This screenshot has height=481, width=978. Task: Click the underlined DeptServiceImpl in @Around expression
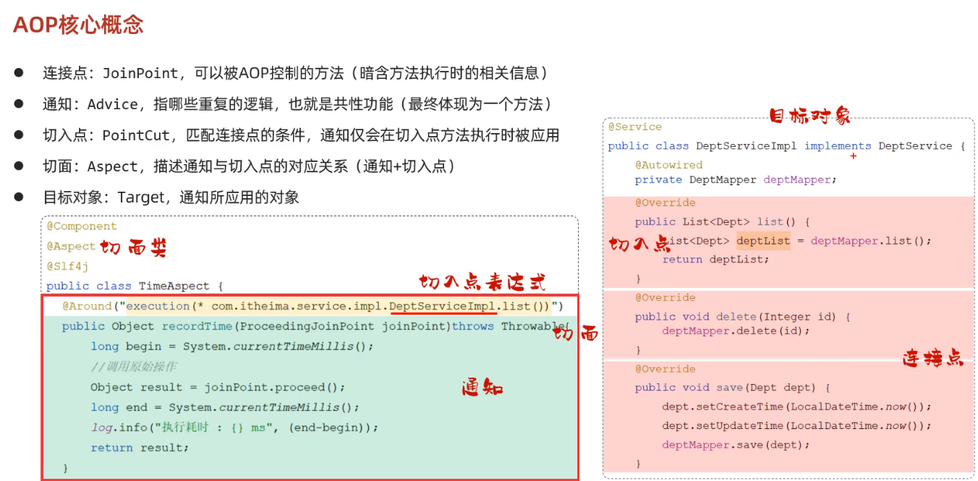(443, 306)
